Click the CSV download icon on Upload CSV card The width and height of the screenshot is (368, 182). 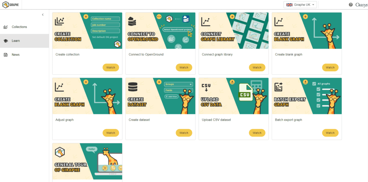(x=206, y=87)
